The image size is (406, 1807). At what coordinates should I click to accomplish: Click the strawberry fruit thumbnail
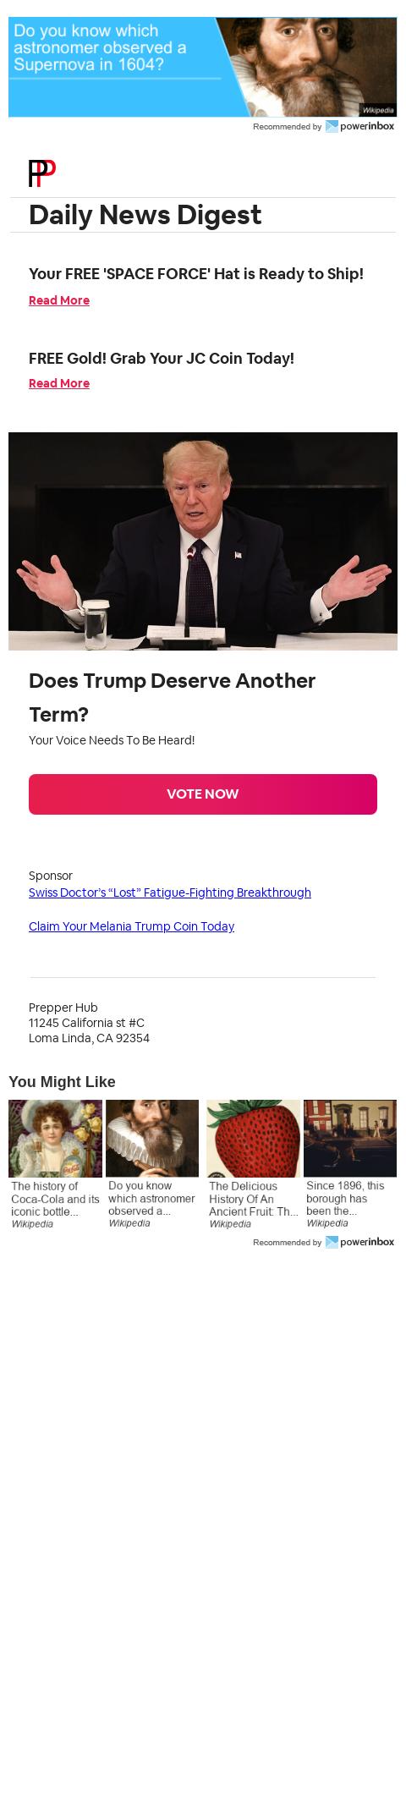[x=253, y=1139]
